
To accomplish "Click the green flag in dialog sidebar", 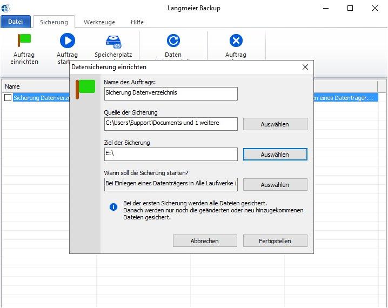I will [85, 89].
